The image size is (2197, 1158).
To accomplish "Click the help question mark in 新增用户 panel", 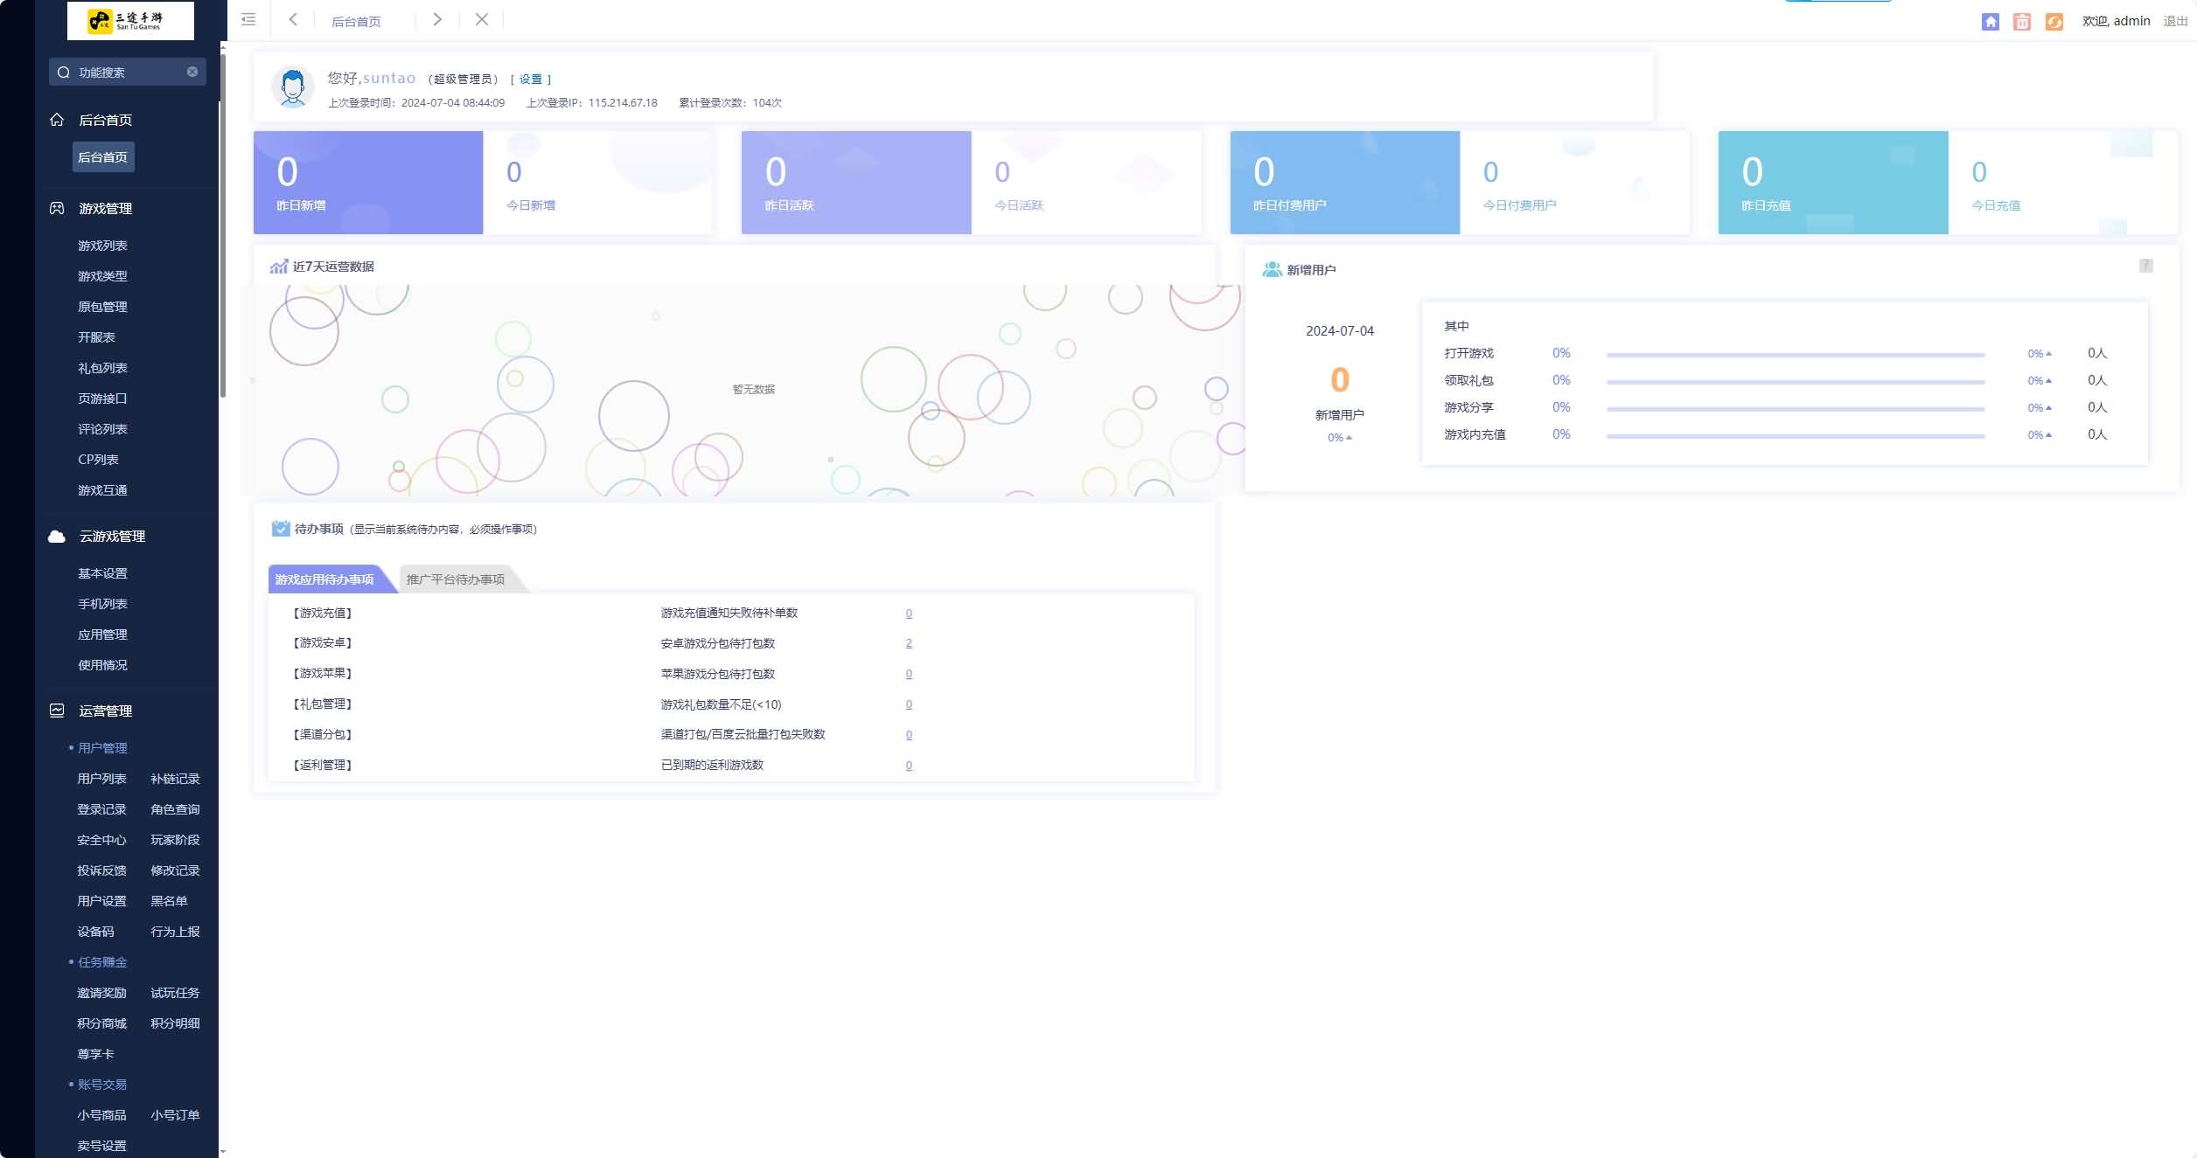I will (x=2146, y=266).
